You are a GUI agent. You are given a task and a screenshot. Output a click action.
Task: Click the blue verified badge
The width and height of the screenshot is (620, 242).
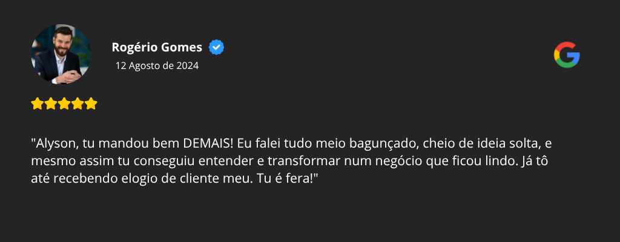pos(216,47)
